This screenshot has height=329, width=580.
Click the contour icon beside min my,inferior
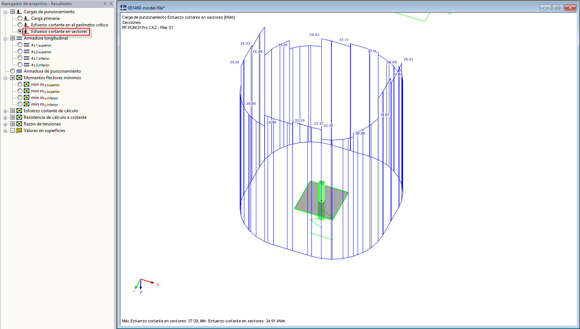(x=26, y=104)
